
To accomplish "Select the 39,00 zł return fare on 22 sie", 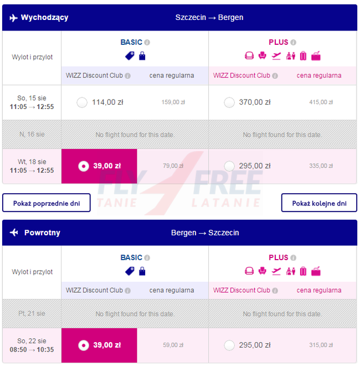I will [x=99, y=345].
